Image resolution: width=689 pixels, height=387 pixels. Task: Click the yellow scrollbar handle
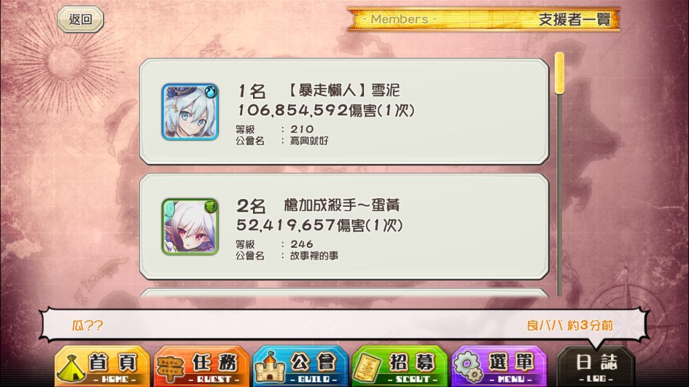coord(559,73)
